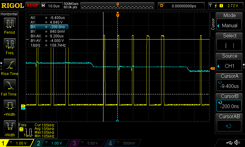Viewport: 245px width, 147px height.
Task: Enable channel 4 tab at 500mV
Action: tap(123, 143)
